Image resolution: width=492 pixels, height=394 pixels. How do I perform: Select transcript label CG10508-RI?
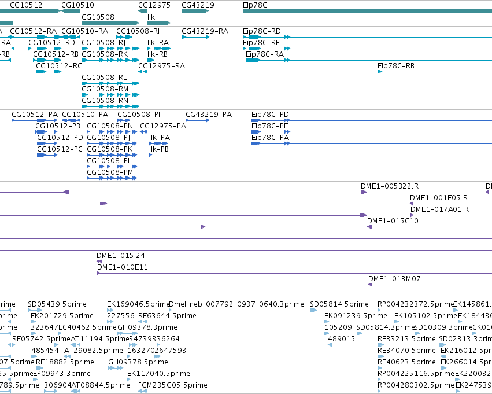tap(138, 31)
